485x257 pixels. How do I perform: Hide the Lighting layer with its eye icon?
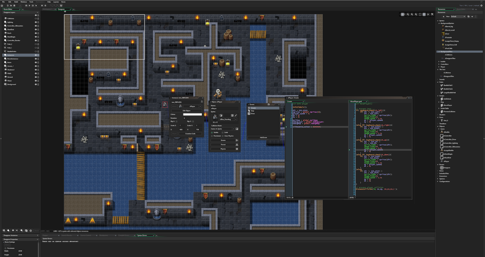tap(36, 22)
